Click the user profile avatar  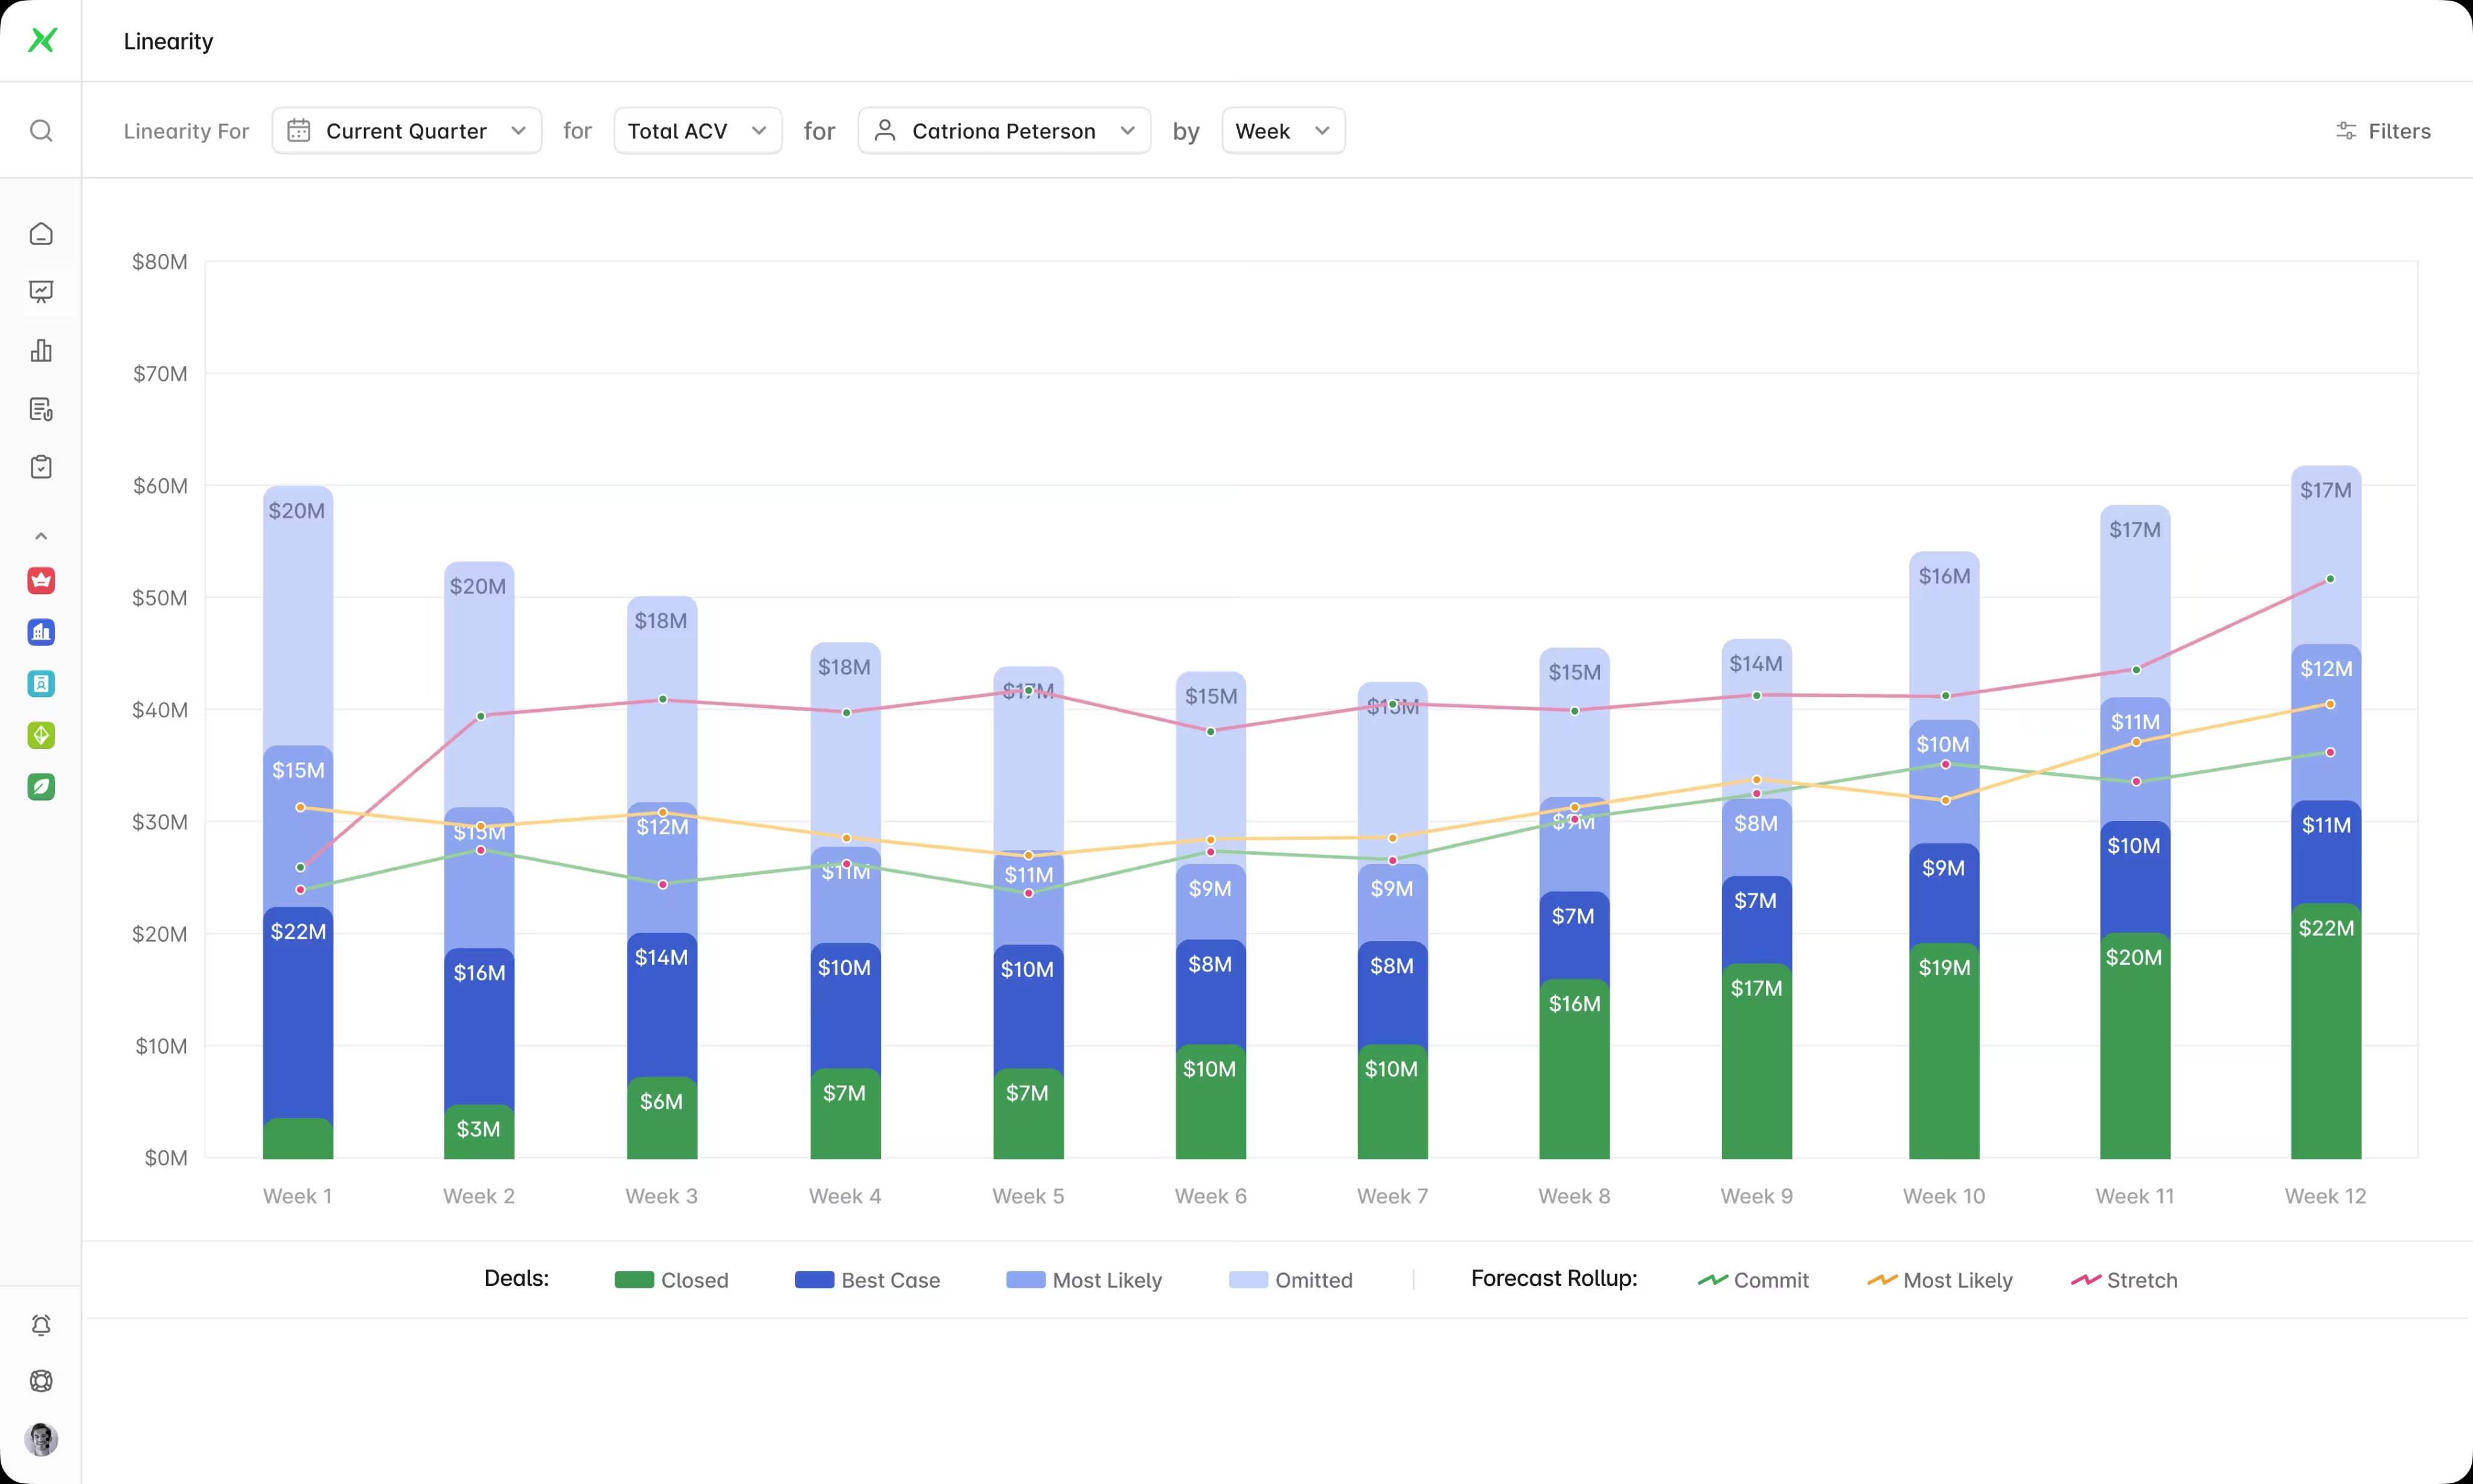[x=41, y=1439]
